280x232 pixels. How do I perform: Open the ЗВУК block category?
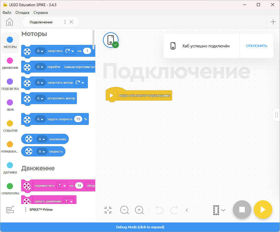tap(10, 103)
